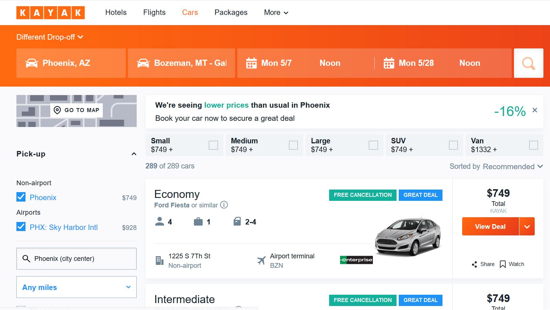Click the Intermediate car title
The image size is (550, 310).
pos(184,299)
